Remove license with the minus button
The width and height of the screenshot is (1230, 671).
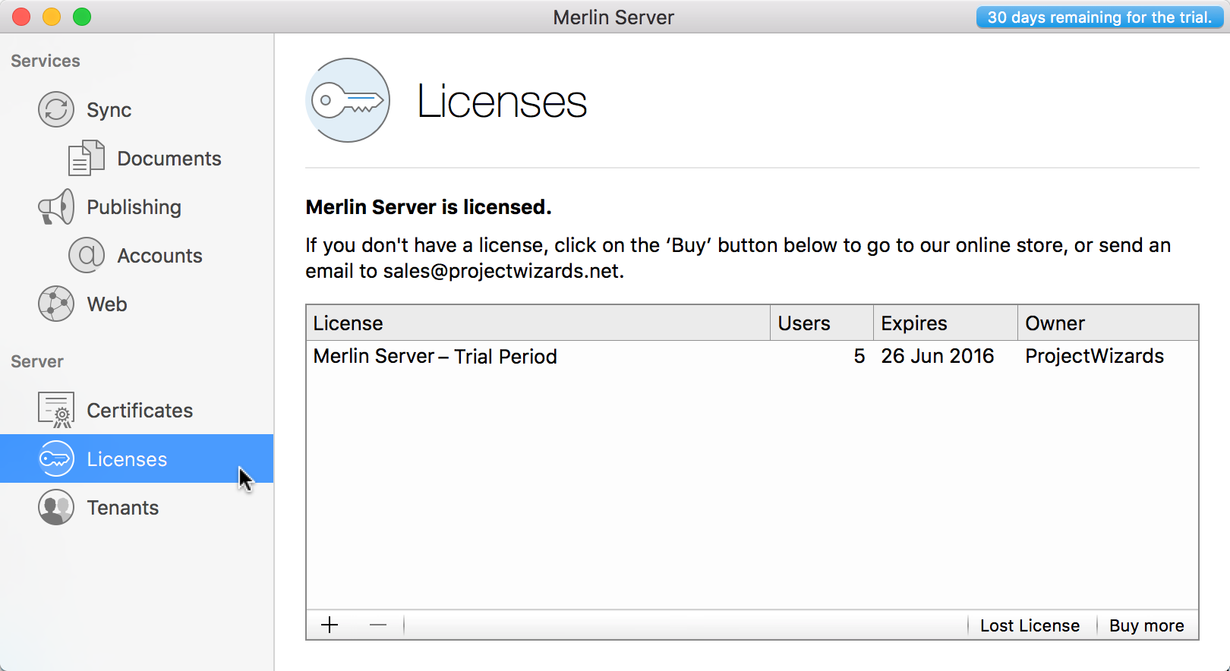(378, 625)
